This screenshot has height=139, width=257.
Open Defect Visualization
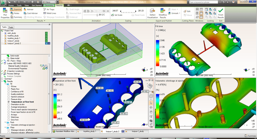pyautogui.click(x=152, y=13)
